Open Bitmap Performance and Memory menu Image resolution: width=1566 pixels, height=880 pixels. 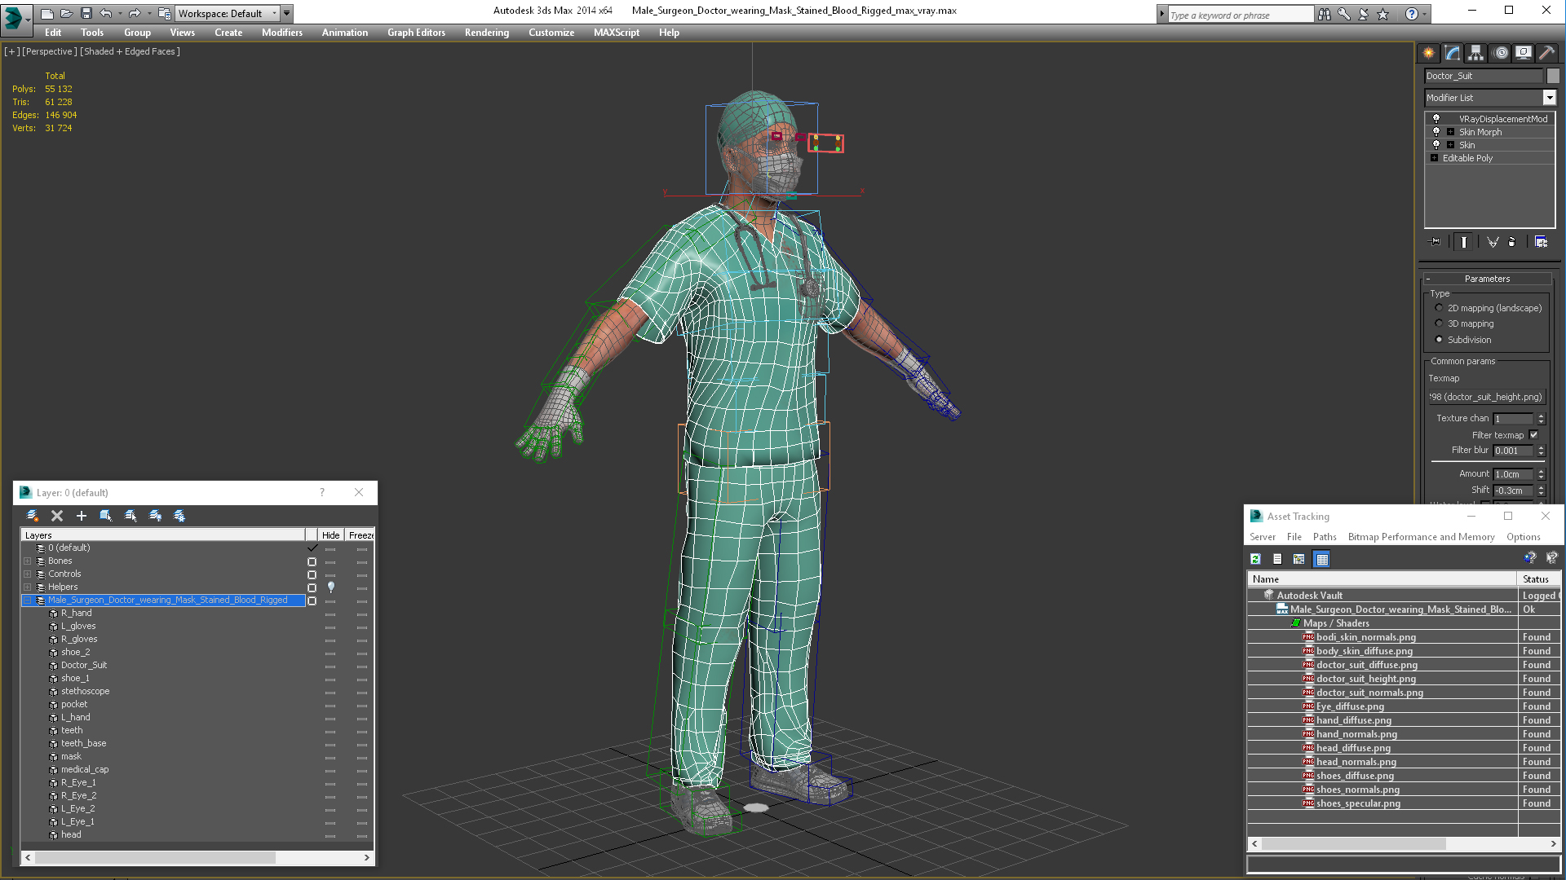[1421, 537]
